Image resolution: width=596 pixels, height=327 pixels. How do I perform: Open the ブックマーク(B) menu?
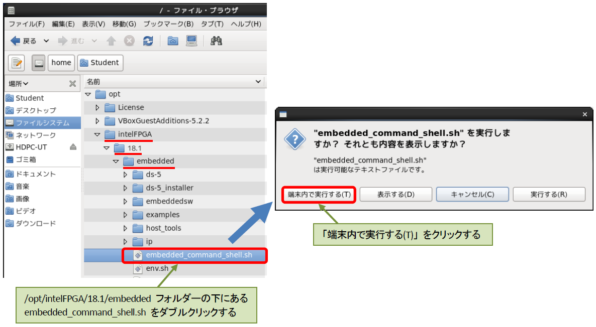(168, 24)
